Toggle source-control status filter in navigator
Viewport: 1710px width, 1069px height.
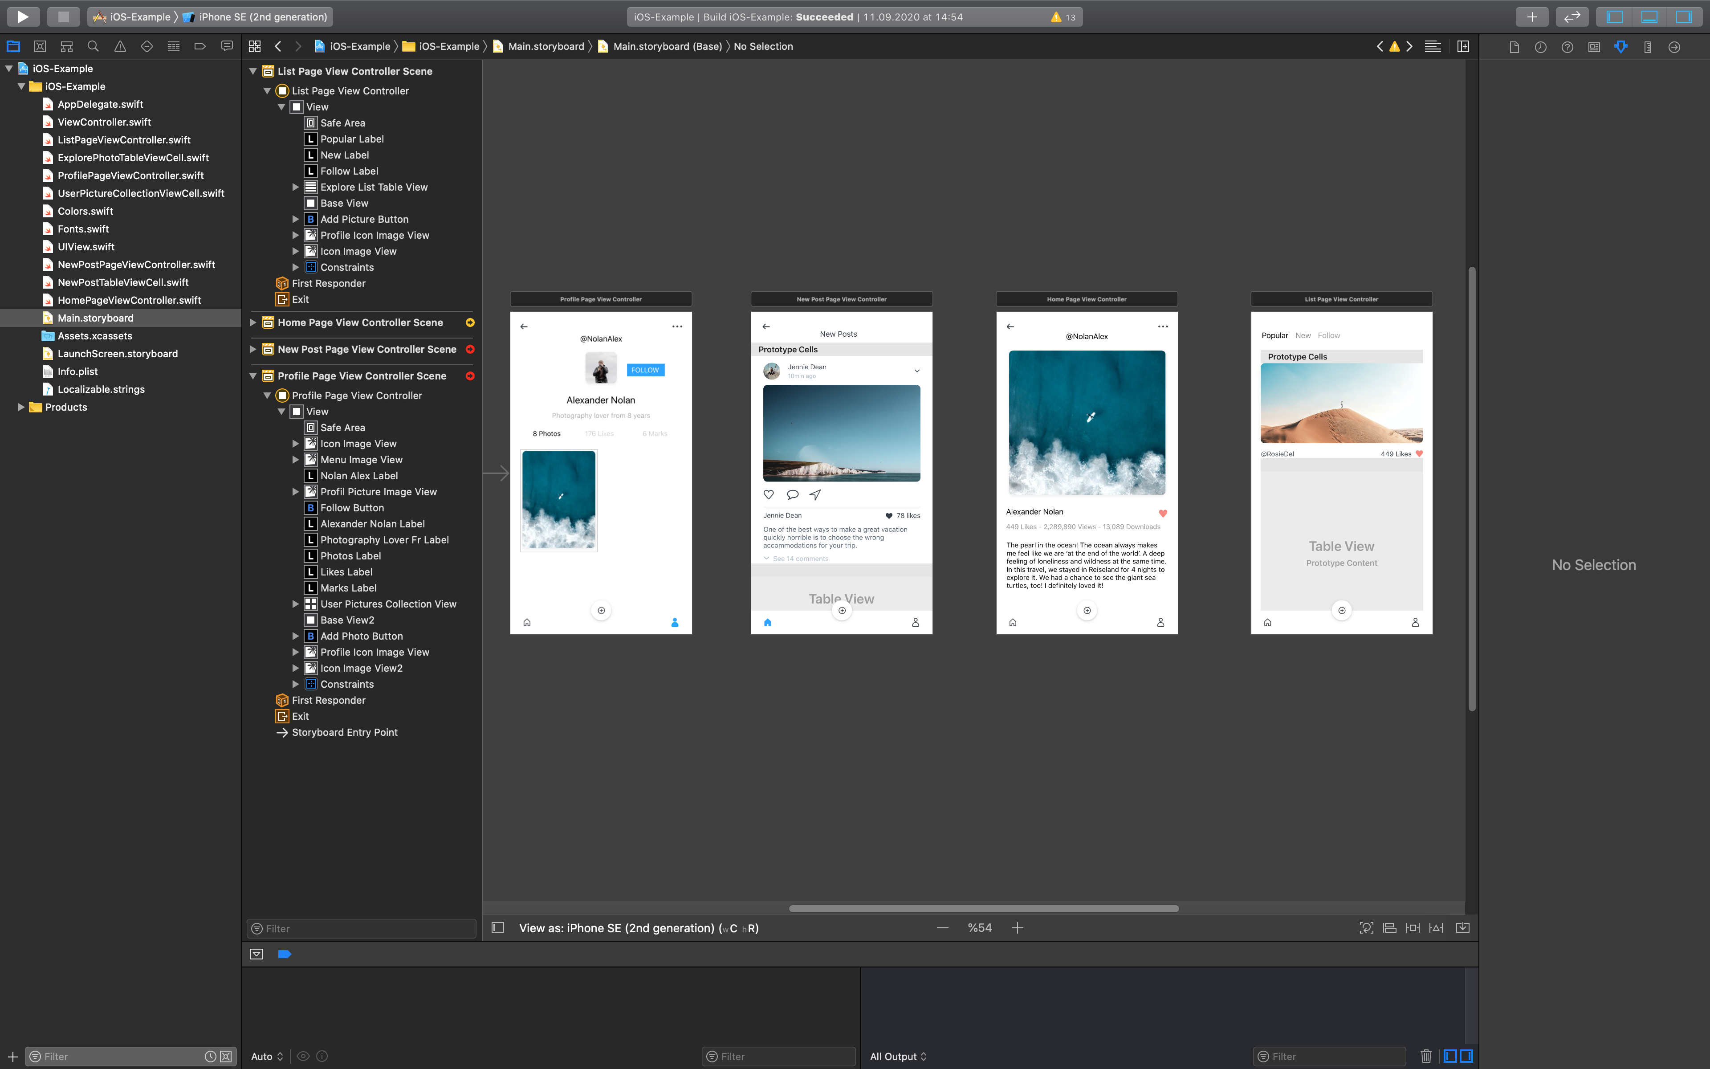(x=226, y=1056)
